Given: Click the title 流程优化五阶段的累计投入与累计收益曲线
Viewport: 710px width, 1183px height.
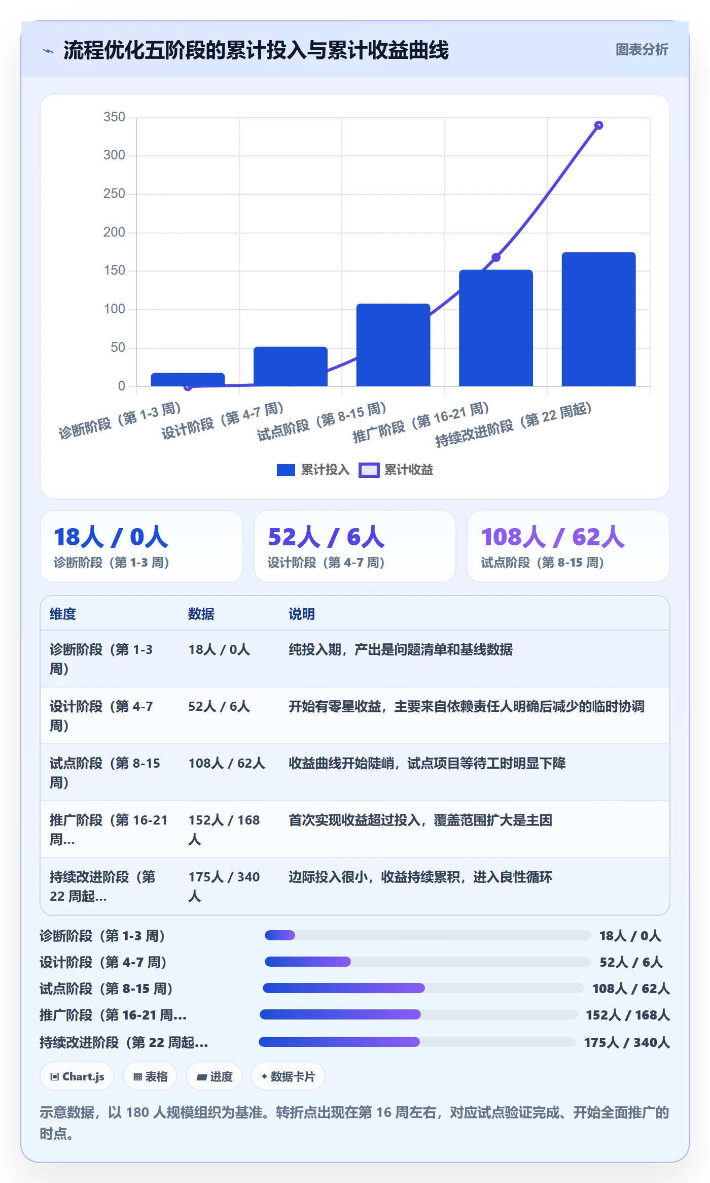Looking at the screenshot, I should click(256, 50).
